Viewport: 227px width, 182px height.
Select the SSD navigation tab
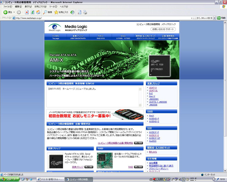[x=123, y=37]
